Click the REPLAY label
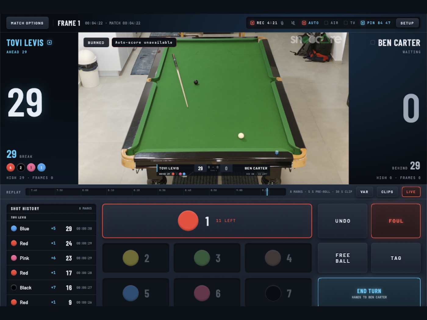 point(14,192)
